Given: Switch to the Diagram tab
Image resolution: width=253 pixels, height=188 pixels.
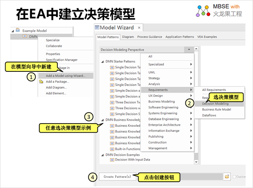Looking at the screenshot, I should (128, 37).
